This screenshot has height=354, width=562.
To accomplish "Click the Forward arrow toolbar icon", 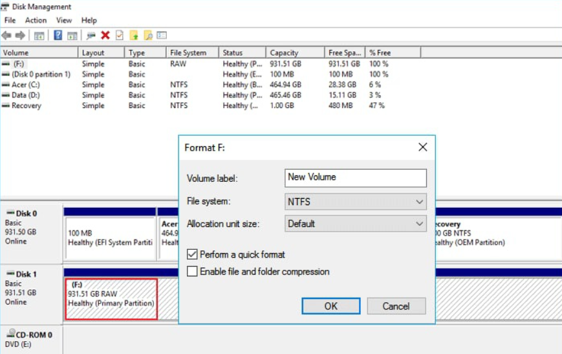I will pyautogui.click(x=20, y=36).
